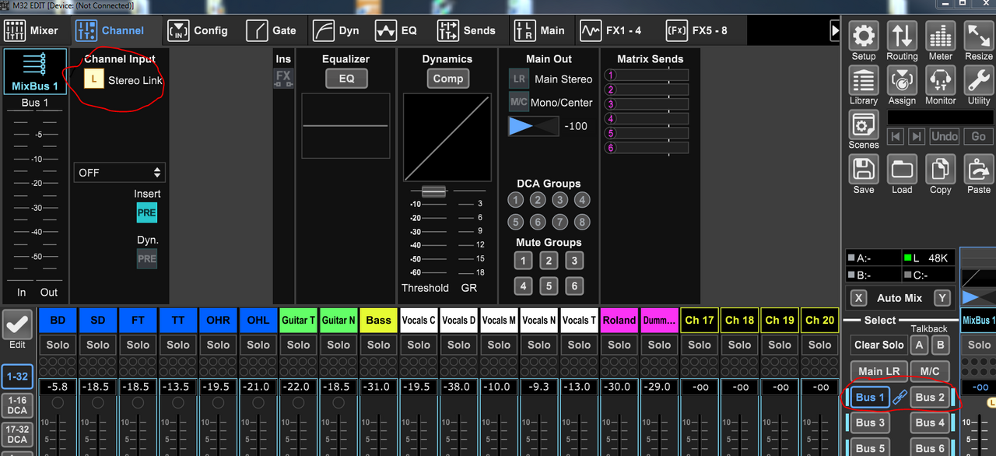The image size is (996, 456).
Task: Select the 1-32 layer button
Action: (17, 377)
